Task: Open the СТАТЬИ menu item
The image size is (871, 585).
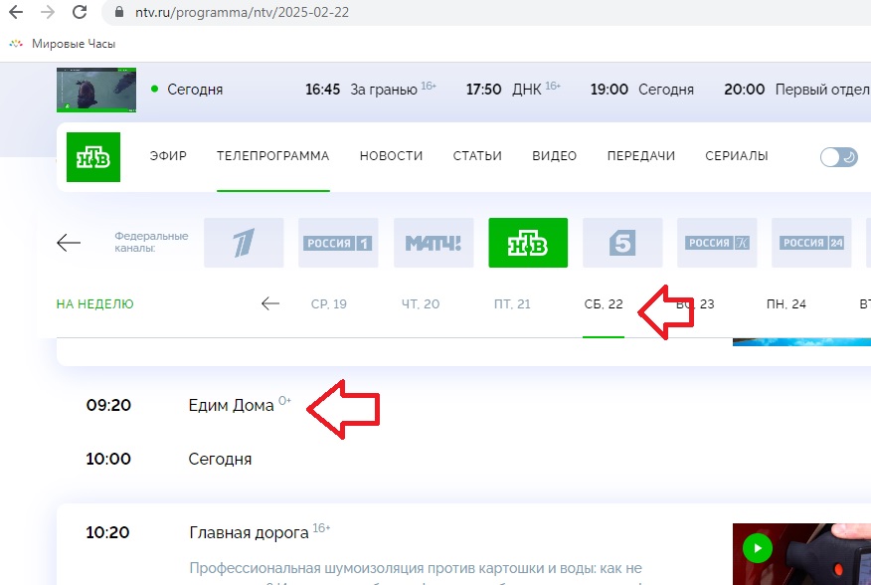Action: click(x=477, y=156)
